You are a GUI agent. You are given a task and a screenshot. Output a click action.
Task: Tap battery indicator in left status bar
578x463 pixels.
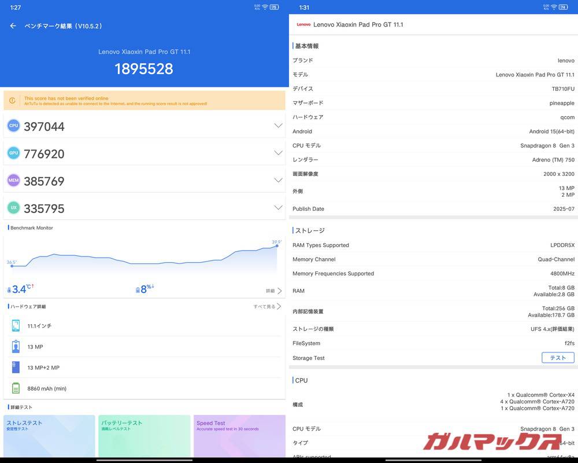coord(274,7)
